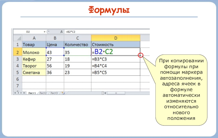Image resolution: width=218 pixels, height=138 pixels.
Task: Select column D header
Action: click(x=116, y=38)
